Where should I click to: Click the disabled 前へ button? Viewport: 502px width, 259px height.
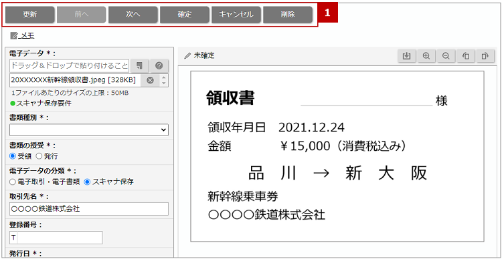click(81, 15)
